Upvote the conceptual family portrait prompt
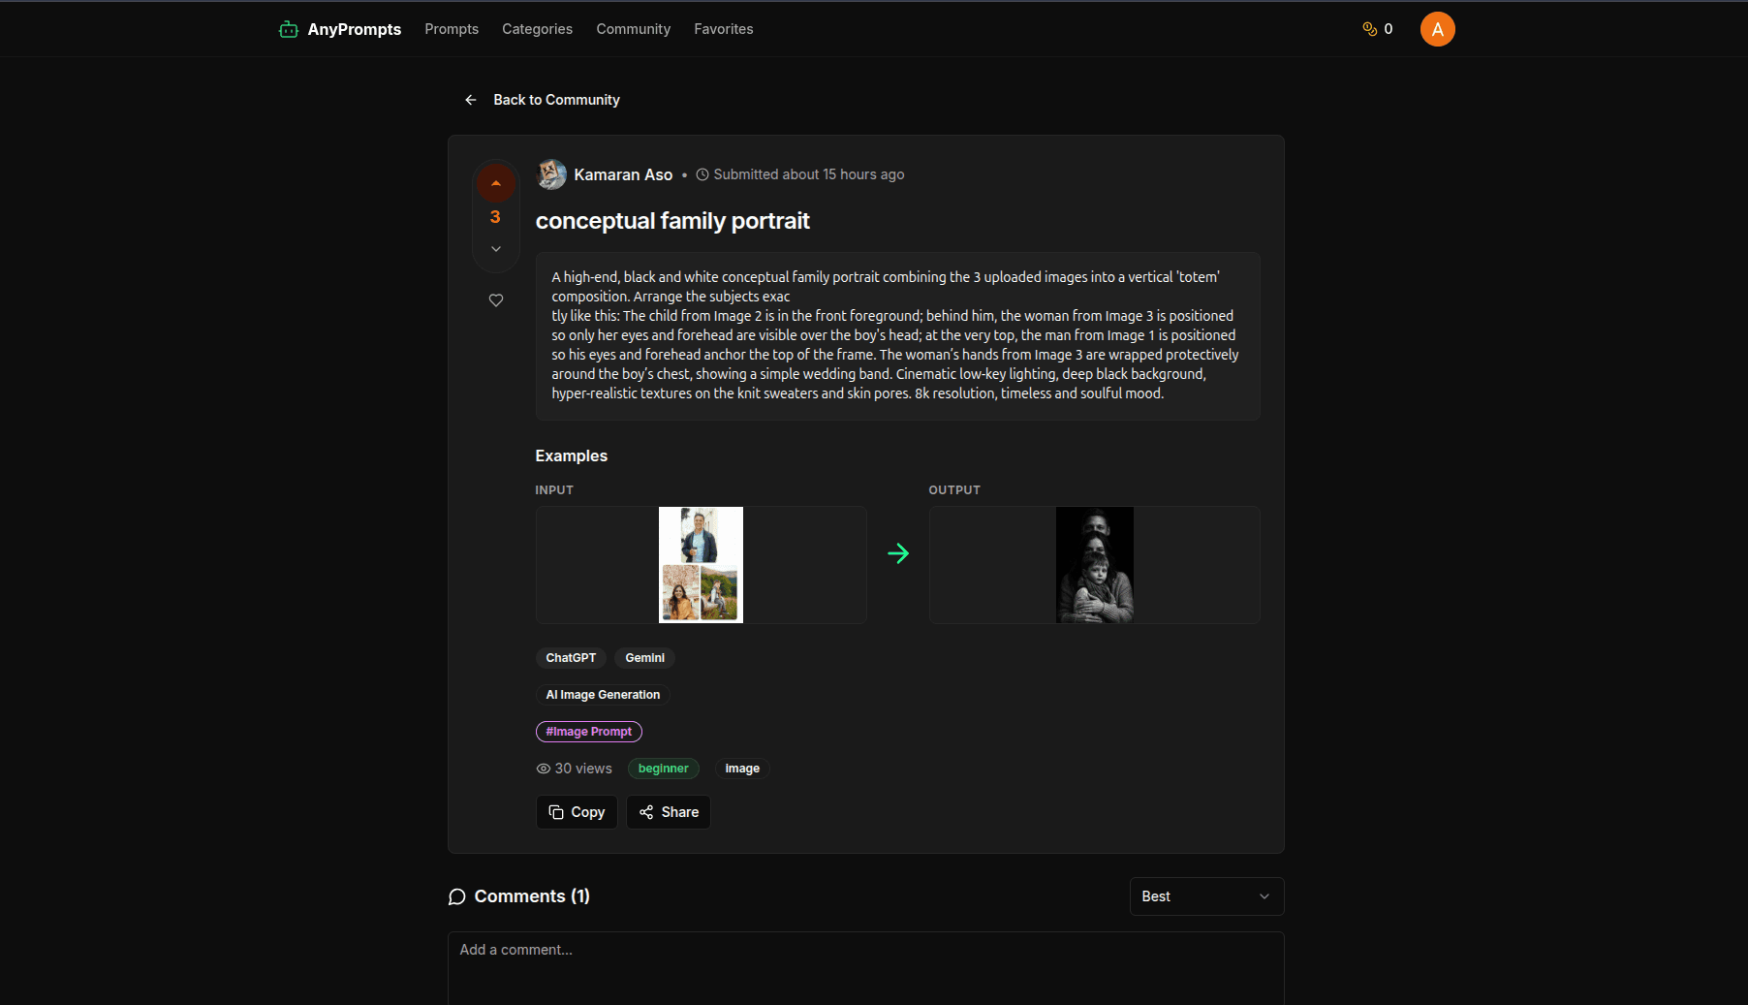The width and height of the screenshot is (1748, 1005). (495, 182)
